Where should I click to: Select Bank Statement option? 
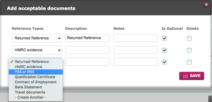pyautogui.click(x=36, y=87)
